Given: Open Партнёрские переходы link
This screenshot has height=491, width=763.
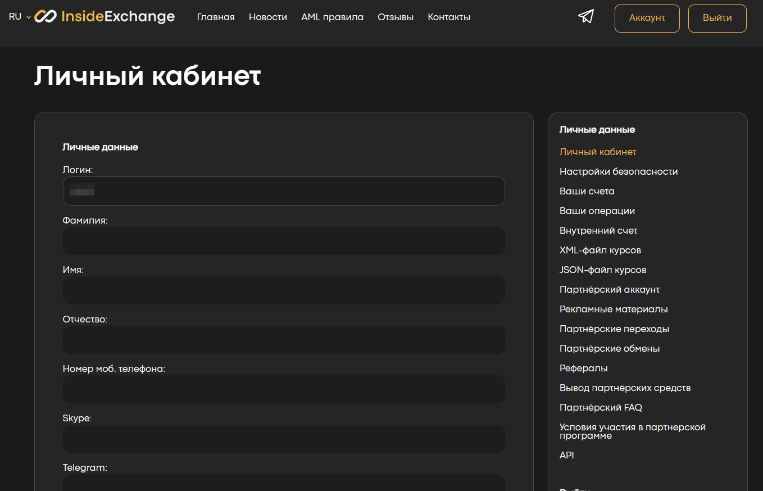Looking at the screenshot, I should pos(614,329).
